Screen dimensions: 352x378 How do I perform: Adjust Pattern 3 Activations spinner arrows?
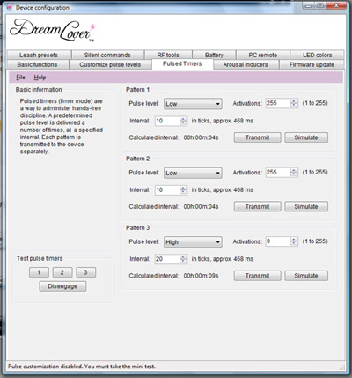[294, 241]
